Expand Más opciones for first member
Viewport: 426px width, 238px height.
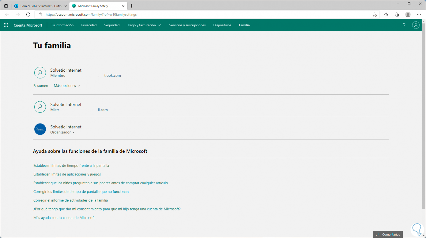[x=67, y=86]
